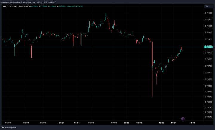Screen dimensions: 215x130
Task: Click the 0.69940 price axis label
Action: 208,117
